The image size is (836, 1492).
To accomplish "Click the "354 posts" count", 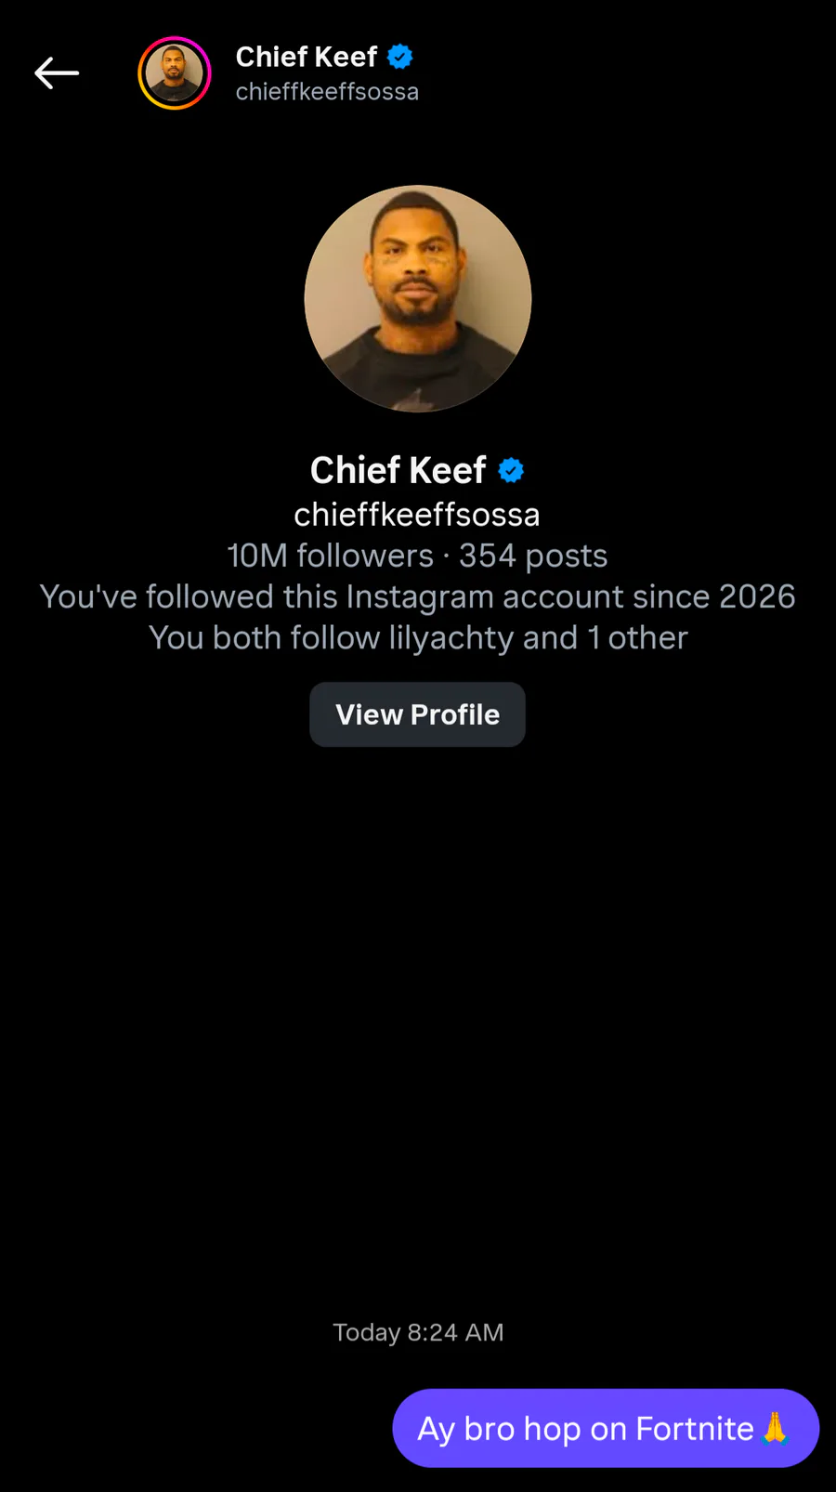I will 533,556.
